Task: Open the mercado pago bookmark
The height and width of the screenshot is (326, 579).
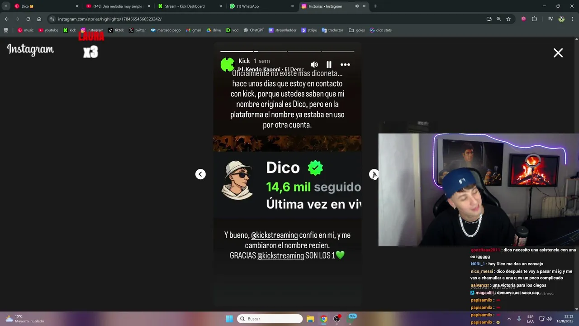Action: click(166, 30)
